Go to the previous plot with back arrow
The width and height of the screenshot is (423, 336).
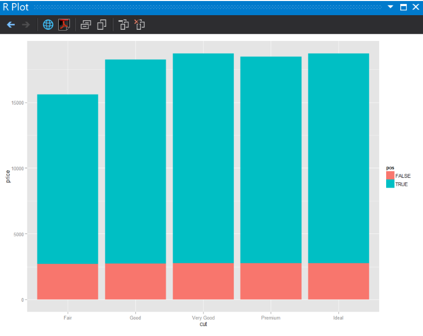coord(11,25)
